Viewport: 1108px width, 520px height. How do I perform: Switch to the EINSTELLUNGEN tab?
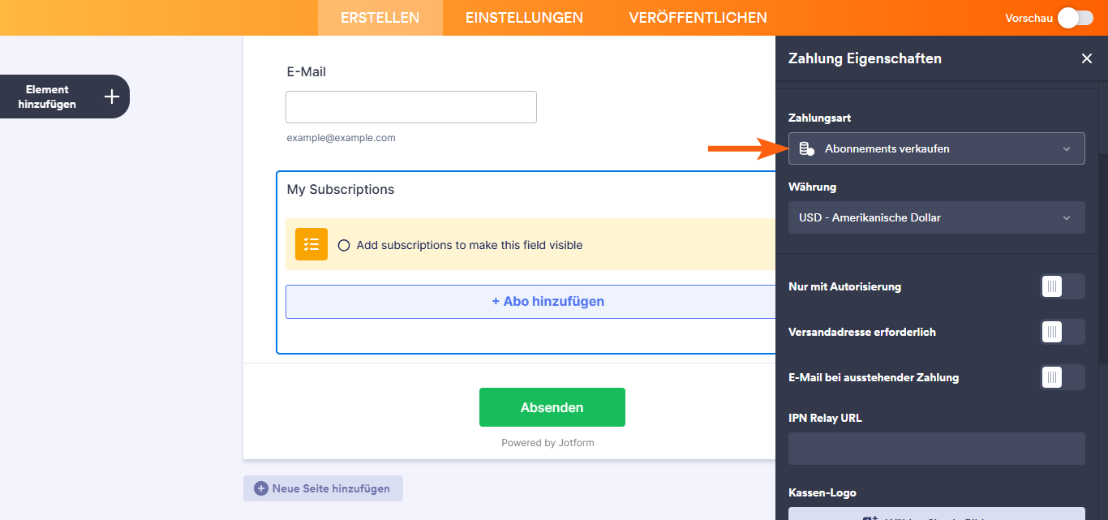click(523, 17)
